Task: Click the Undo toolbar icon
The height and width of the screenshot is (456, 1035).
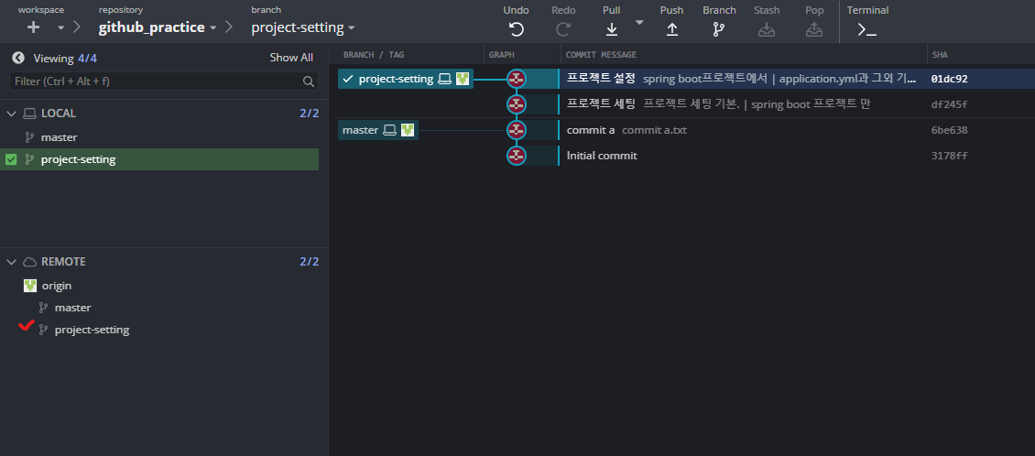Action: (x=517, y=29)
